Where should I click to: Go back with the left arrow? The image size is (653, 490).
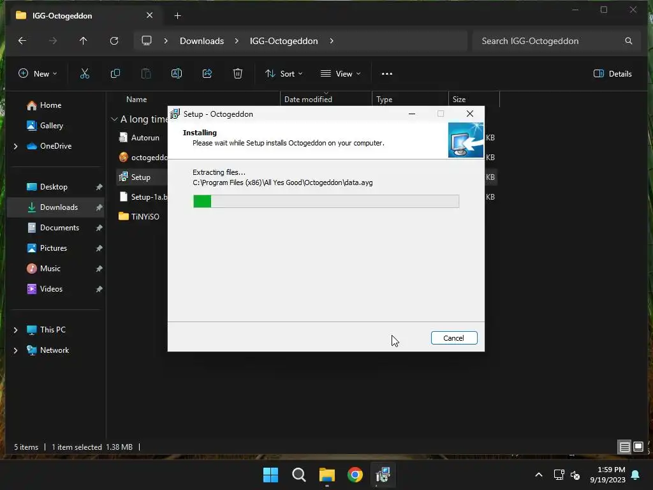coord(22,41)
